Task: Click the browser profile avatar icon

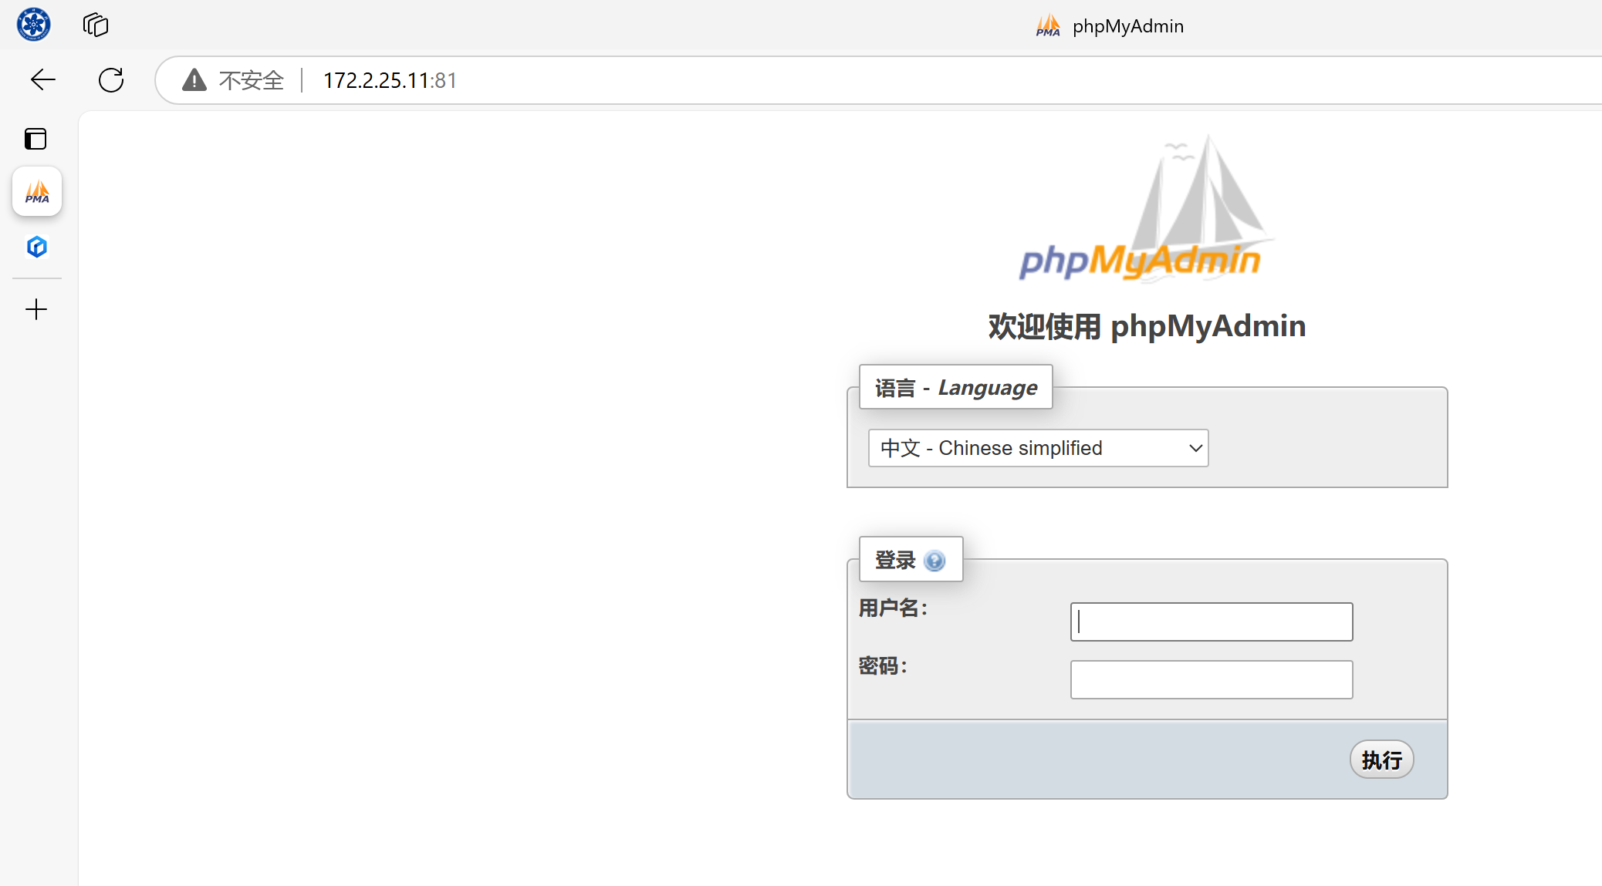Action: [x=33, y=25]
